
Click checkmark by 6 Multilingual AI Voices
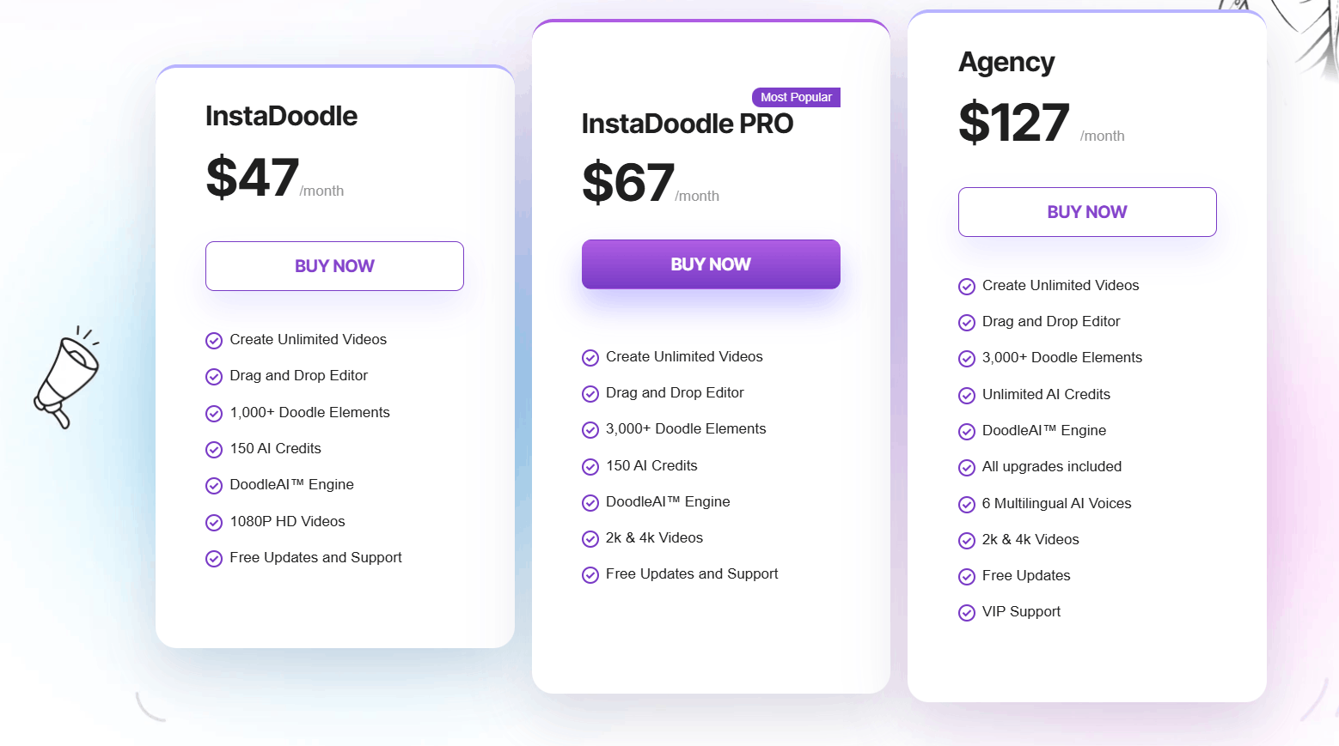tap(967, 505)
